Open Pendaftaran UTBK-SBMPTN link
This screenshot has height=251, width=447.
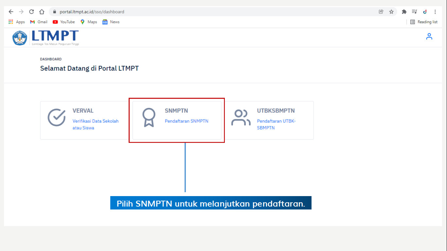(x=277, y=125)
